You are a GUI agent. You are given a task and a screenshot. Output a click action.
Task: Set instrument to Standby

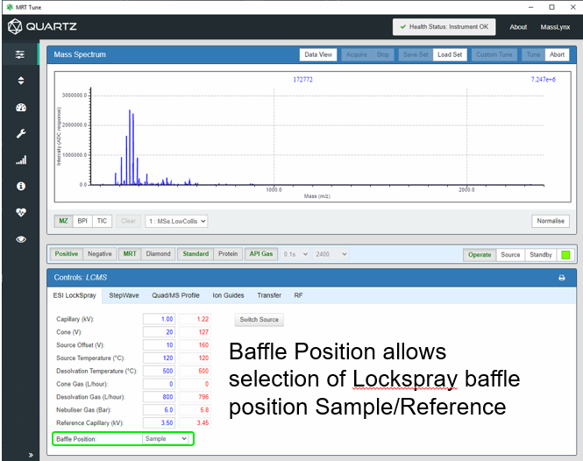pos(540,255)
